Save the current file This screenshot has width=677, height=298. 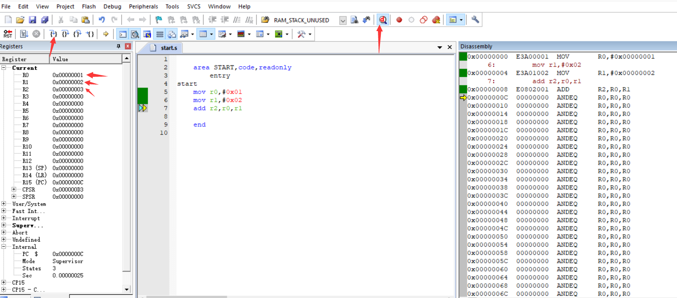[32, 20]
